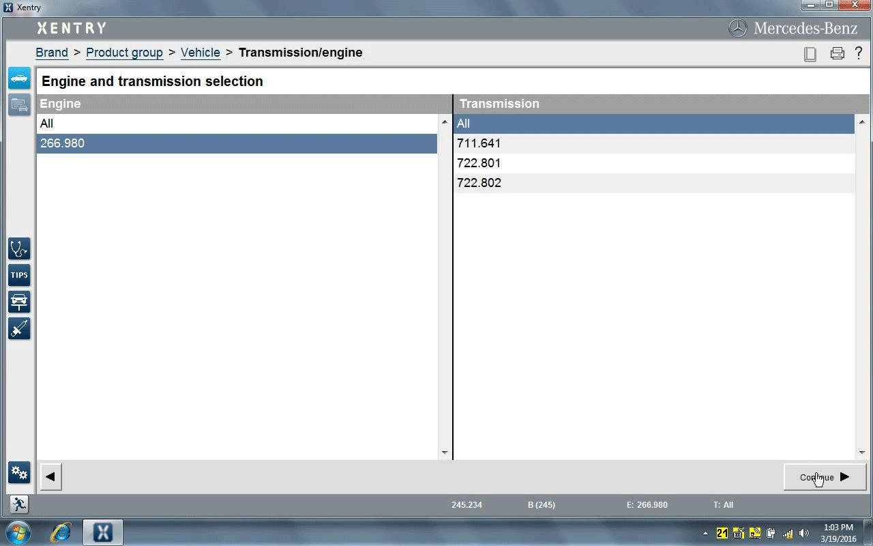
Task: Select engine 266.980 in Engine list
Action: pyautogui.click(x=236, y=143)
